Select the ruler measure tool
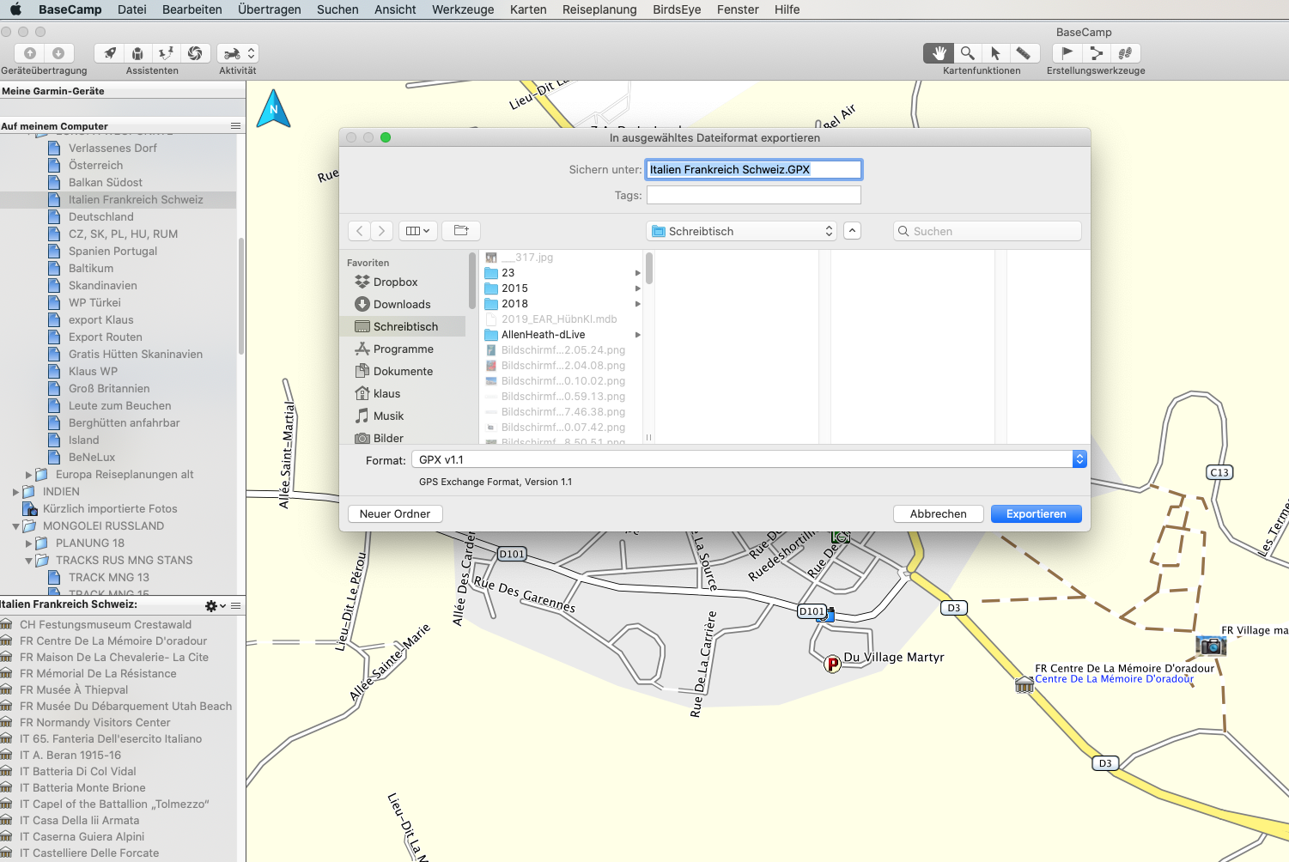Viewport: 1289px width, 862px height. 1024,53
